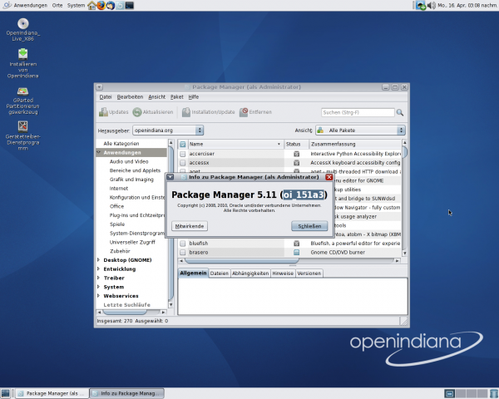This screenshot has width=499, height=399.
Task: Open the Bearbeiten menu
Action: 130,96
